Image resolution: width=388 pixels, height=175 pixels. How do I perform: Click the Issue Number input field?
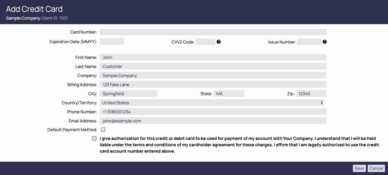[309, 42]
